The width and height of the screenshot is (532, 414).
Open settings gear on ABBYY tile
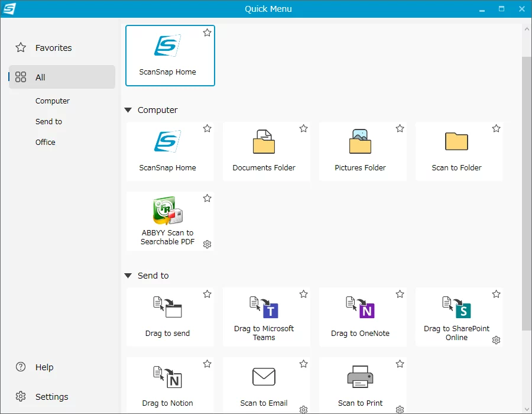207,244
